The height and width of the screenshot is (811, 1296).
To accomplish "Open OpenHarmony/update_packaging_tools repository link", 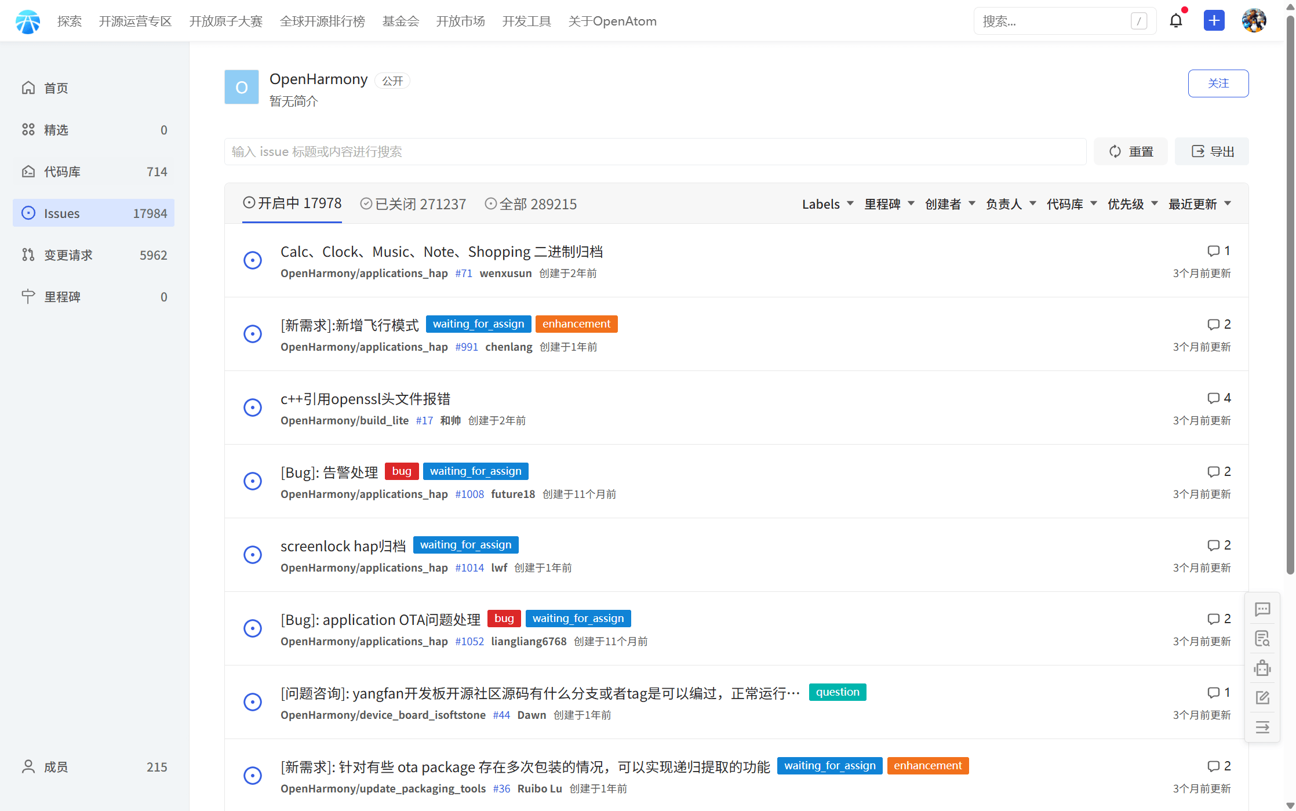I will 383,789.
